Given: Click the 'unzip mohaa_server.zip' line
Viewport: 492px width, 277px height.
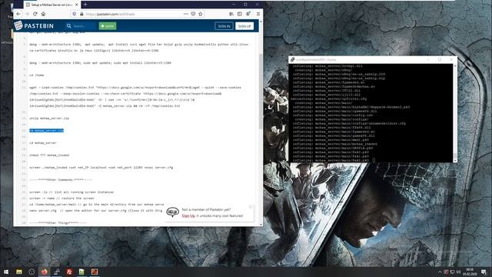Looking at the screenshot, I should (x=49, y=118).
